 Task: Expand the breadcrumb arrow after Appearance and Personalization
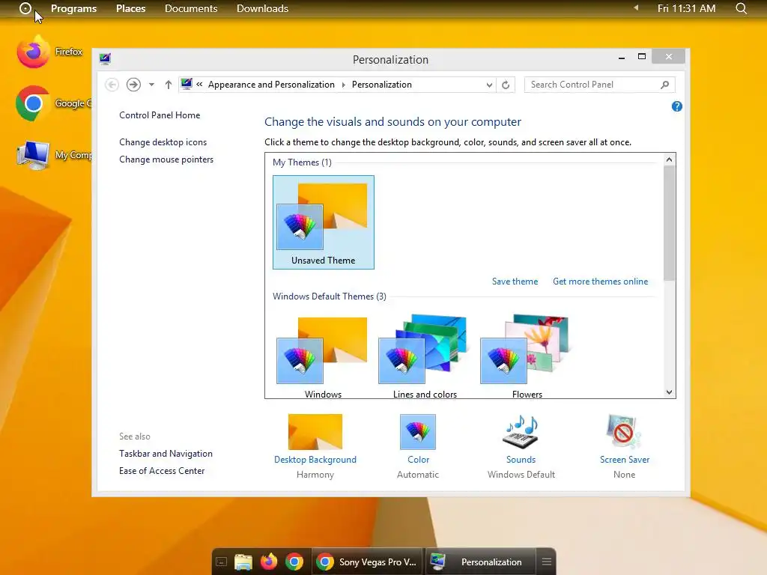click(x=343, y=85)
